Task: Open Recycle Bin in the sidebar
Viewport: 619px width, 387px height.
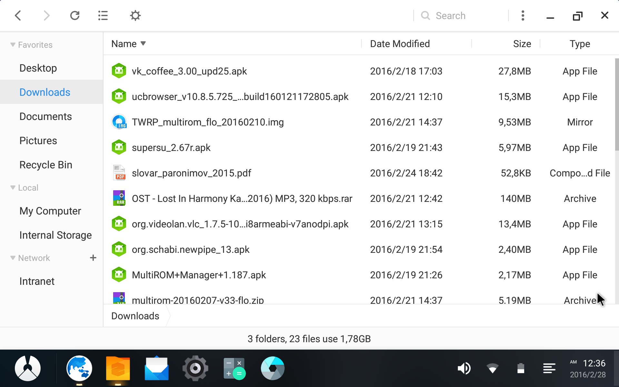Action: [x=52, y=165]
